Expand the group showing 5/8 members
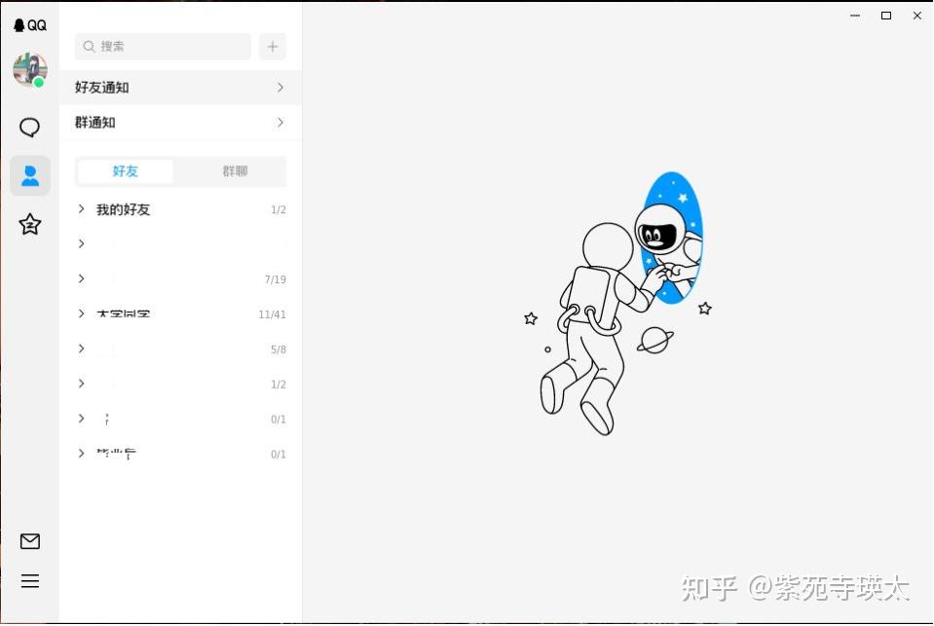Image resolution: width=934 pixels, height=626 pixels. [175, 349]
